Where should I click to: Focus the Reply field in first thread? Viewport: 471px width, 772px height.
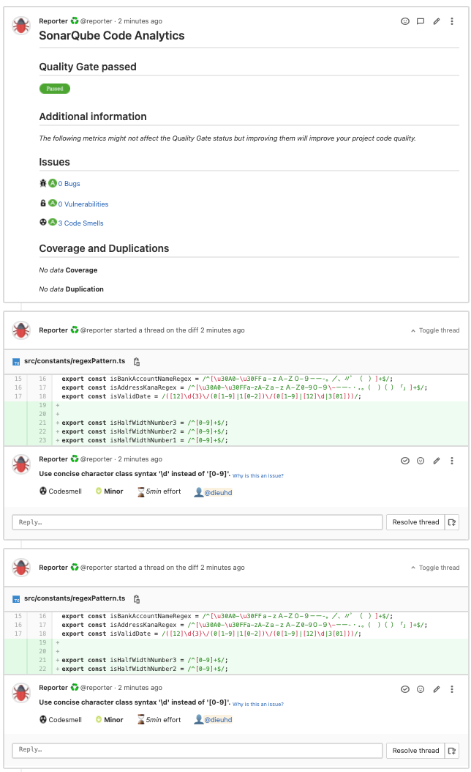coord(197,522)
